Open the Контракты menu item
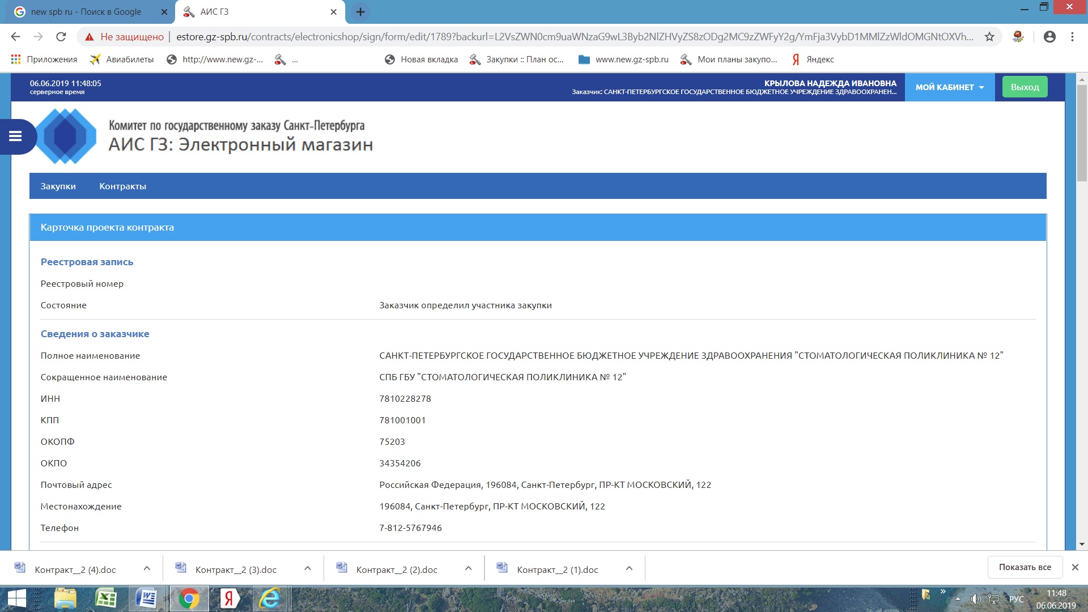The height and width of the screenshot is (612, 1088). point(122,186)
